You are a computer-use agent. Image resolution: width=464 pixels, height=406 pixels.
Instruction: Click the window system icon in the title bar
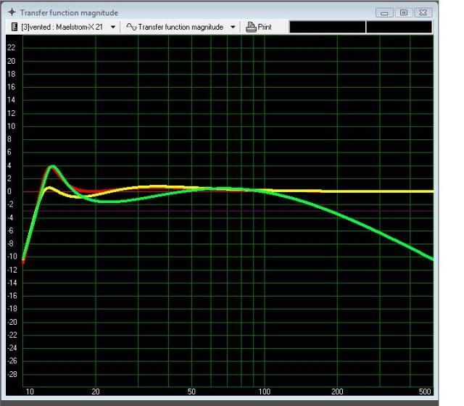[12, 12]
